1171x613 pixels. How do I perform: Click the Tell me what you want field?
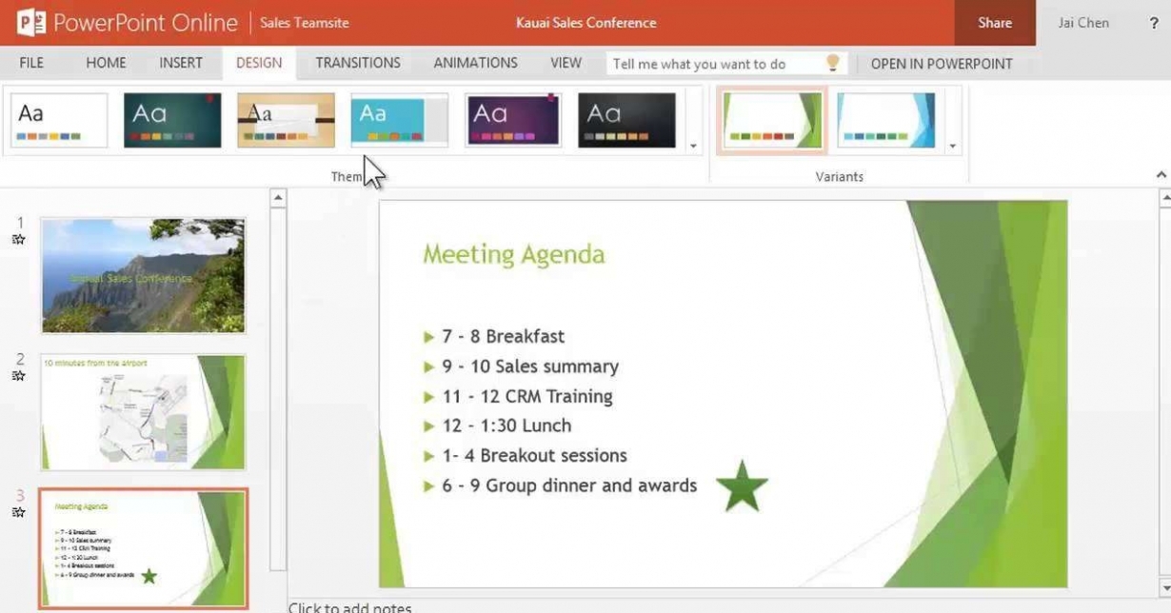(714, 64)
